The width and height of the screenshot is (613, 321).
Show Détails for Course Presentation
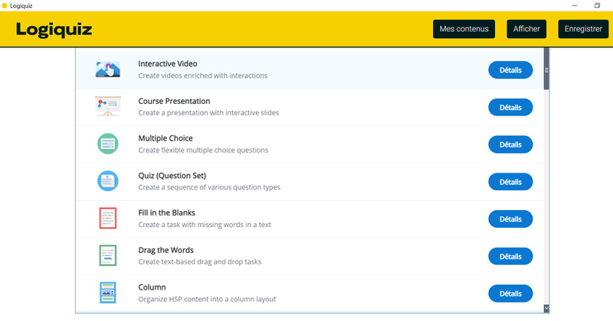pyautogui.click(x=510, y=107)
